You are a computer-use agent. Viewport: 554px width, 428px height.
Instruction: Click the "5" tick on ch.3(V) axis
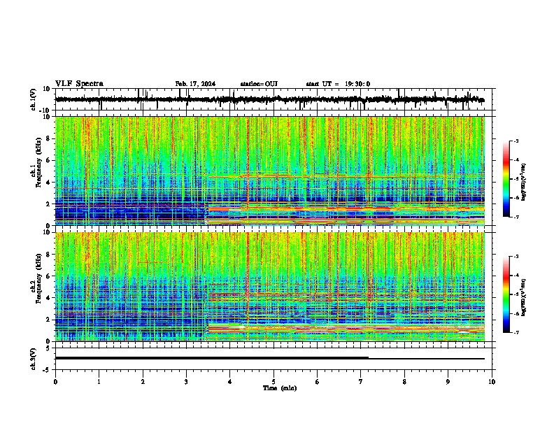(48, 348)
